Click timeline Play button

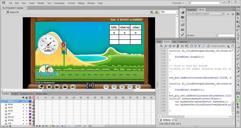click(40, 126)
